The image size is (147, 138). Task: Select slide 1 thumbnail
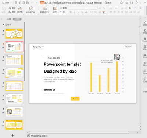[x=14, y=34]
